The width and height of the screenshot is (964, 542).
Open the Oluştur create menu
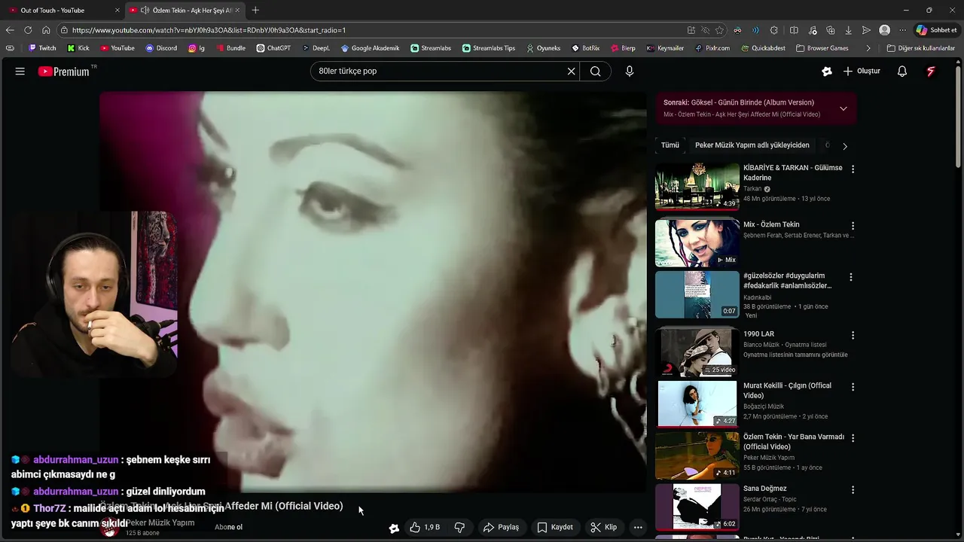pos(862,72)
